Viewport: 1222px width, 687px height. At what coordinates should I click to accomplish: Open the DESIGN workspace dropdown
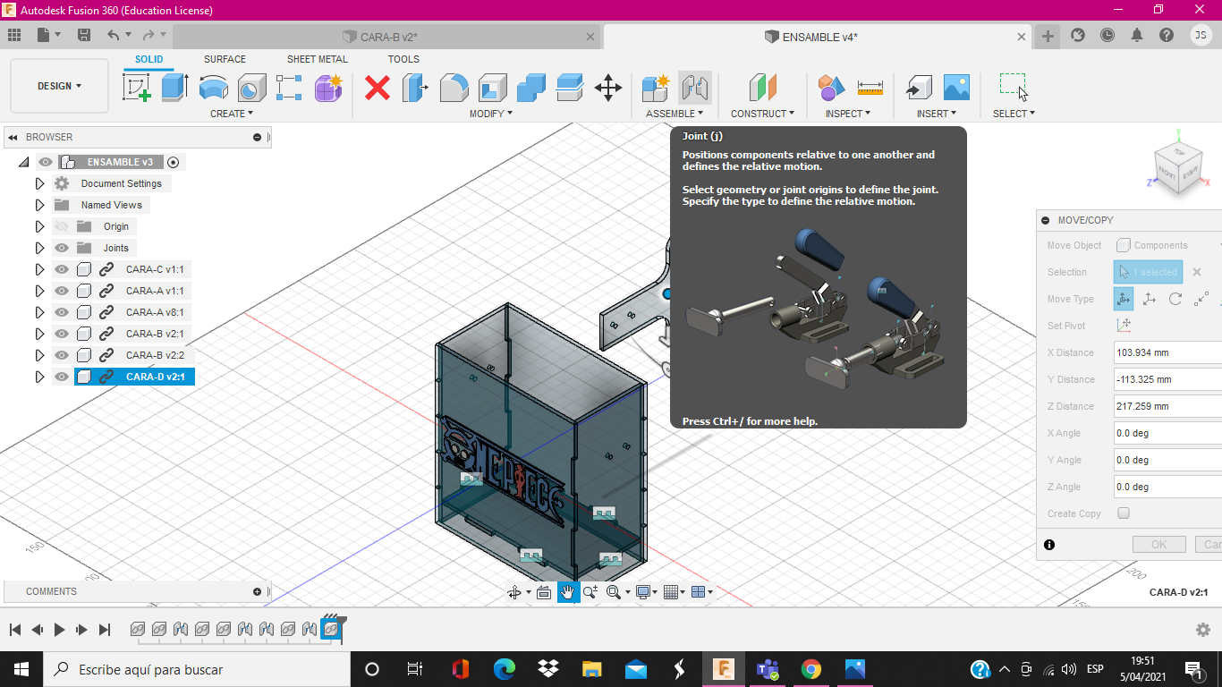coord(59,86)
